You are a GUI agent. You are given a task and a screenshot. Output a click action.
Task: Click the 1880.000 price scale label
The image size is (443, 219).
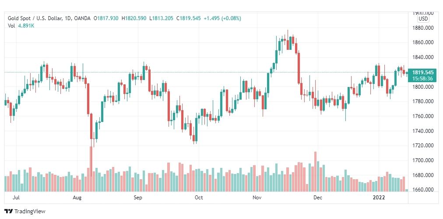pyautogui.click(x=423, y=28)
